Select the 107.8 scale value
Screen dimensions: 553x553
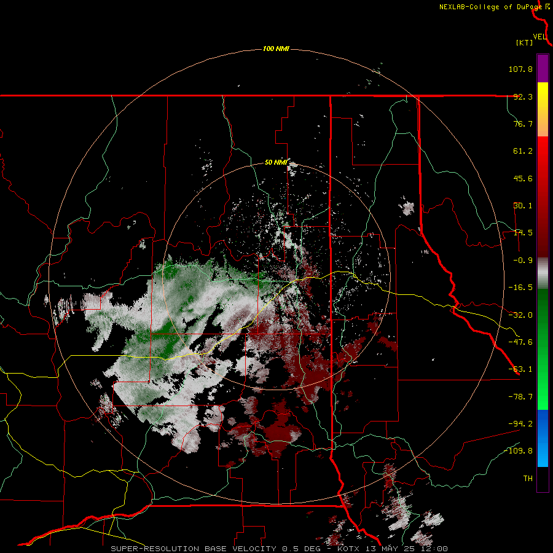pos(520,69)
